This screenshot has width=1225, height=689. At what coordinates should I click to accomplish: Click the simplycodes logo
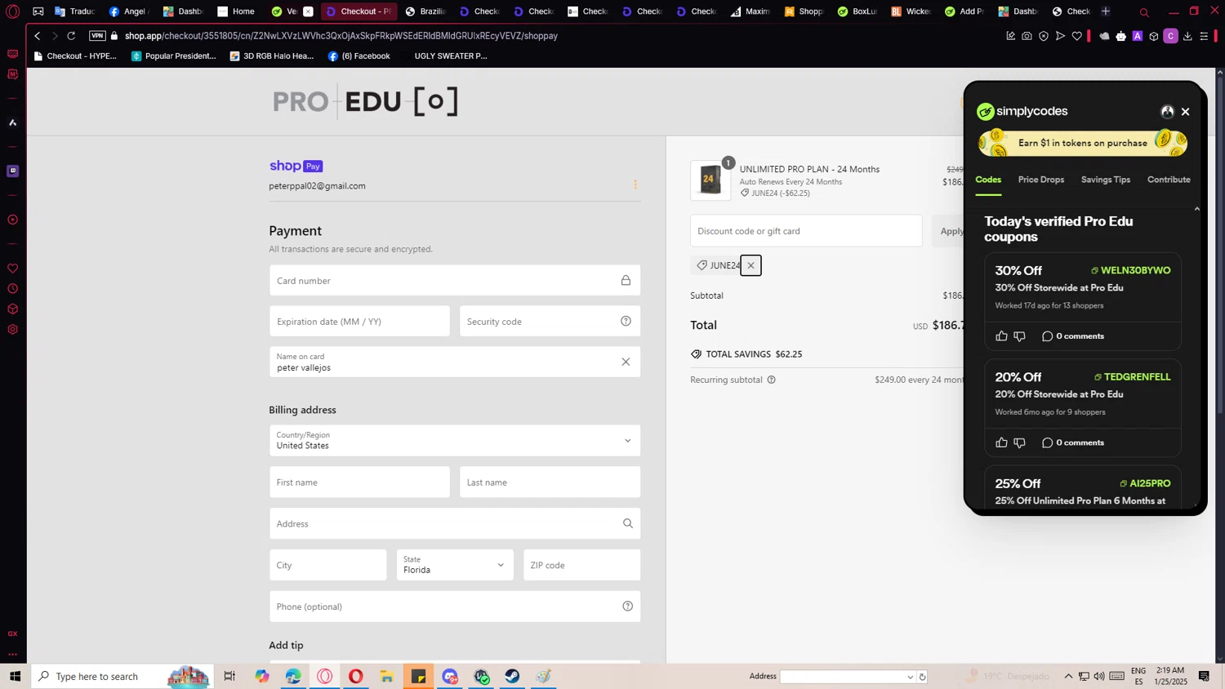tap(1022, 111)
